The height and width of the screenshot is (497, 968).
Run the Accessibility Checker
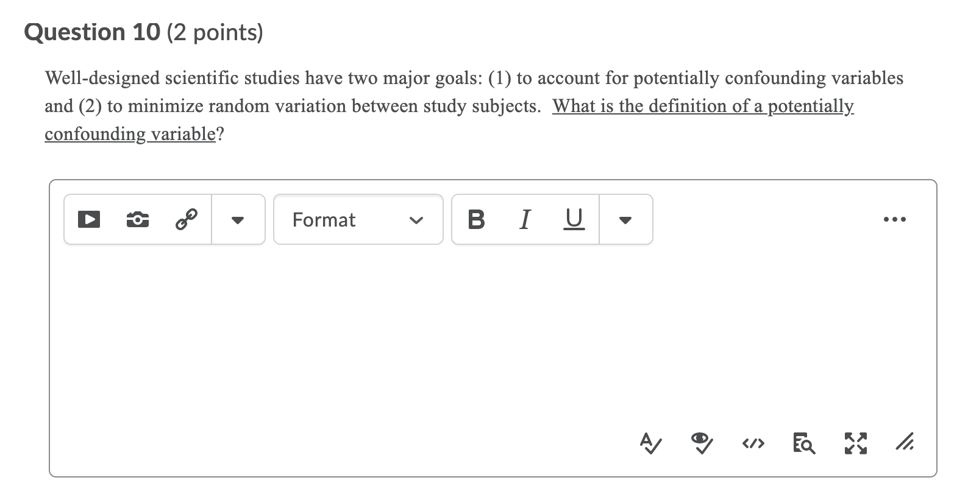coord(650,444)
